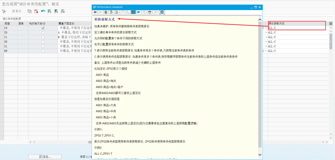Check the 与ZTBCTJD checkbox for row 31
Screen dimensions: 335x160
(43, 46)
